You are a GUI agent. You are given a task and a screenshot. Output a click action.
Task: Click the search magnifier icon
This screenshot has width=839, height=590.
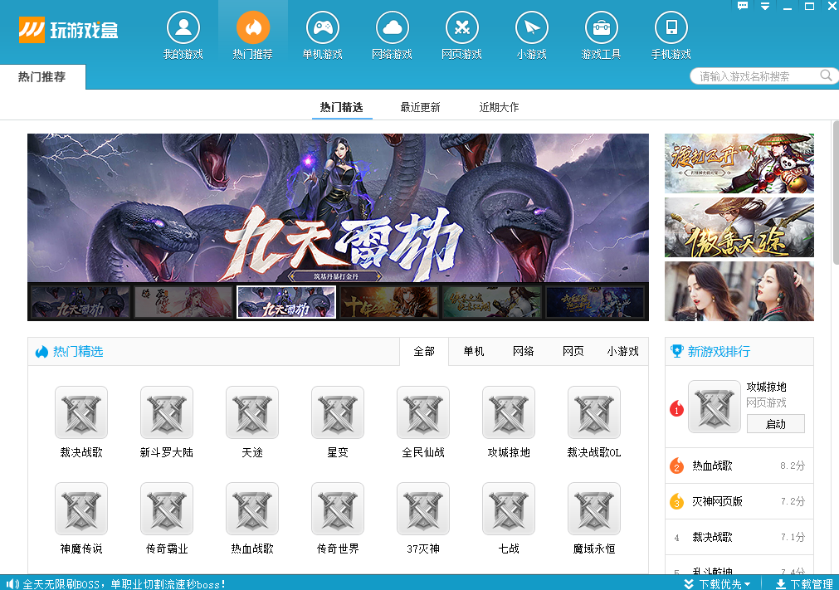coord(827,76)
